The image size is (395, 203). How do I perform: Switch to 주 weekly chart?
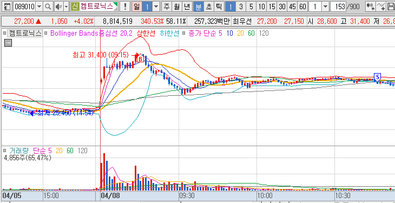[x=166, y=7]
